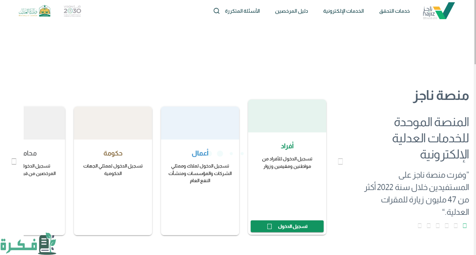Select the أفراد login card
Screen dimensions: 476x255
tap(287, 167)
